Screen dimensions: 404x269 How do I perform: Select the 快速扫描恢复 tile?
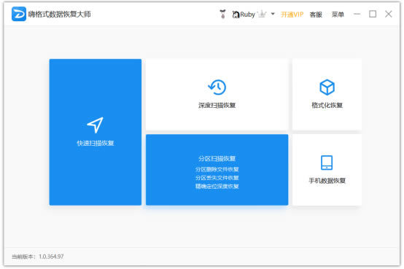pos(96,132)
